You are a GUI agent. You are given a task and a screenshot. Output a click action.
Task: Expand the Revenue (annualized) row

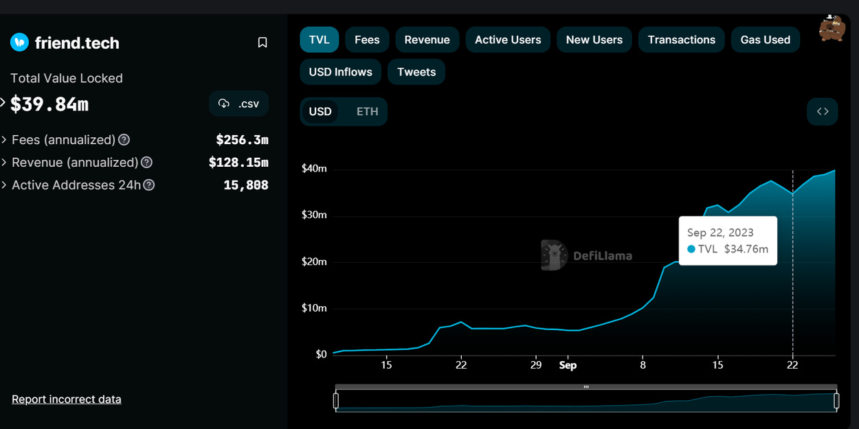click(4, 162)
